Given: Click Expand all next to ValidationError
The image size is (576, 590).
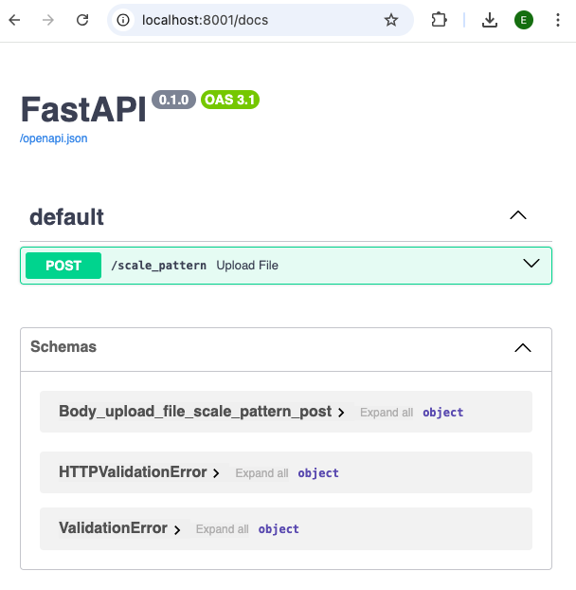Looking at the screenshot, I should (x=222, y=529).
